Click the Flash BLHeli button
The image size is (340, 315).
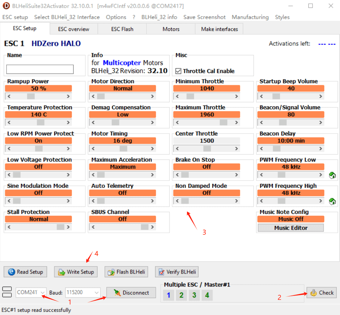pyautogui.click(x=126, y=272)
